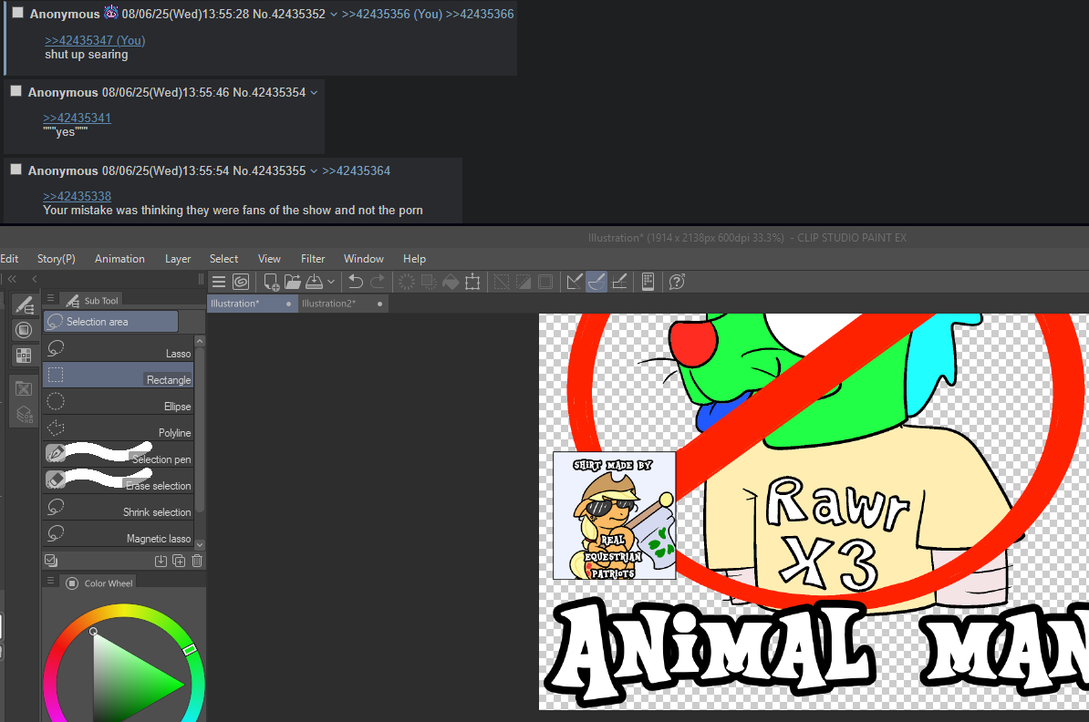Choose the Erase selection sub tool

(118, 480)
